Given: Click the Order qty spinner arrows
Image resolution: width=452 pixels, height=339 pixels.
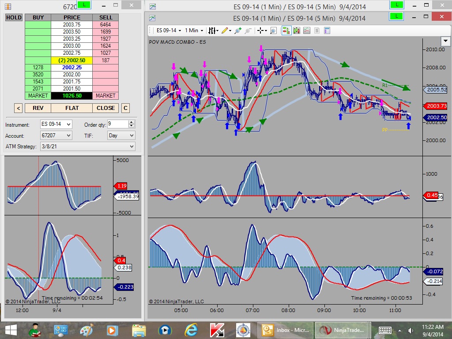Looking at the screenshot, I should point(132,124).
